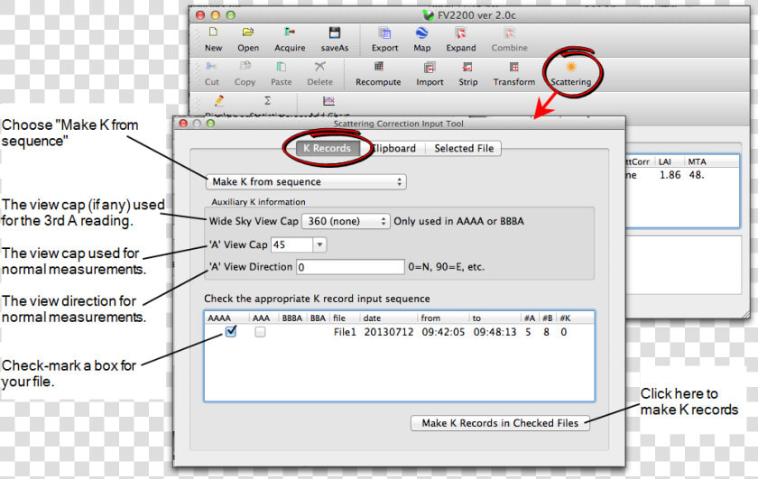
Task: Click the MTA column header in main window
Action: [697, 161]
